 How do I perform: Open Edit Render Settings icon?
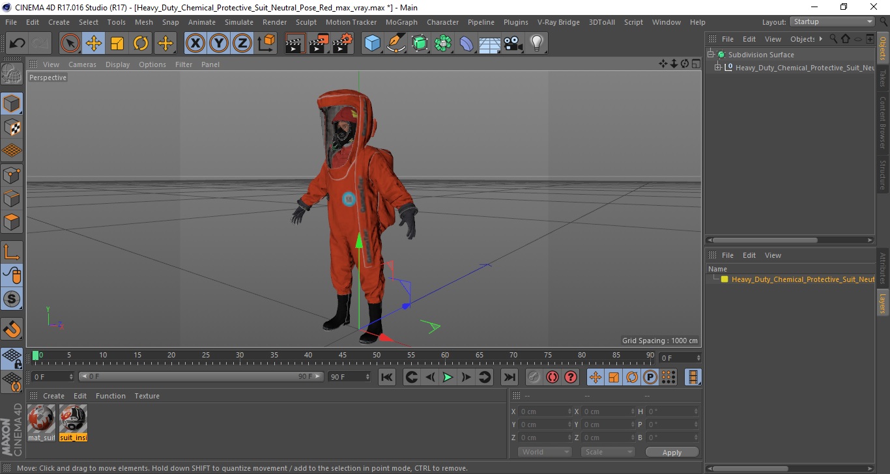tap(343, 44)
